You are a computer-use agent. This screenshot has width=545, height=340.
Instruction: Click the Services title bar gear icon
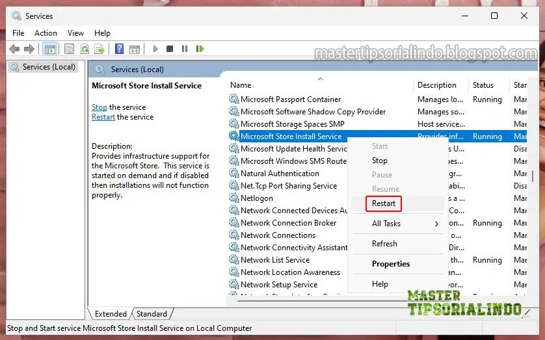(16, 16)
